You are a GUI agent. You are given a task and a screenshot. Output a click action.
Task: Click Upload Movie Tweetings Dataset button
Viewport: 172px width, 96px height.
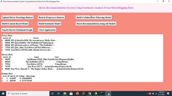tap(17, 17)
